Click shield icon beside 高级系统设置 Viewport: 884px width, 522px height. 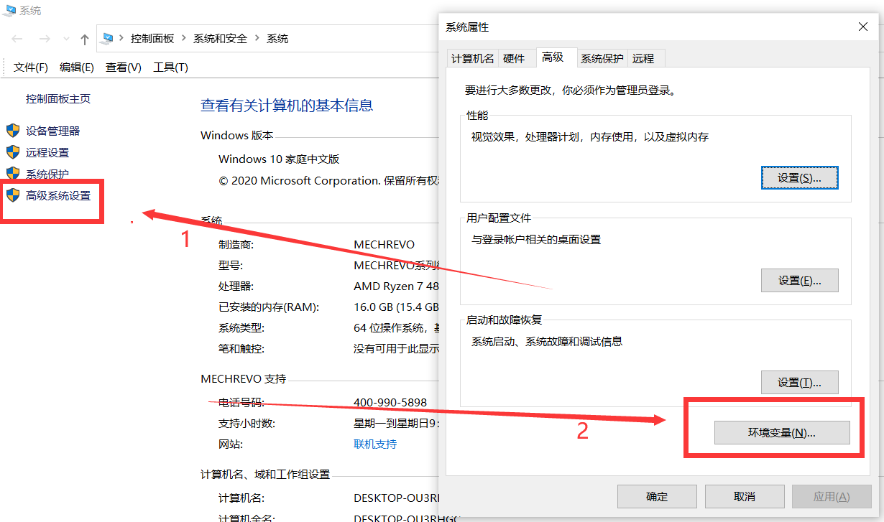(13, 195)
